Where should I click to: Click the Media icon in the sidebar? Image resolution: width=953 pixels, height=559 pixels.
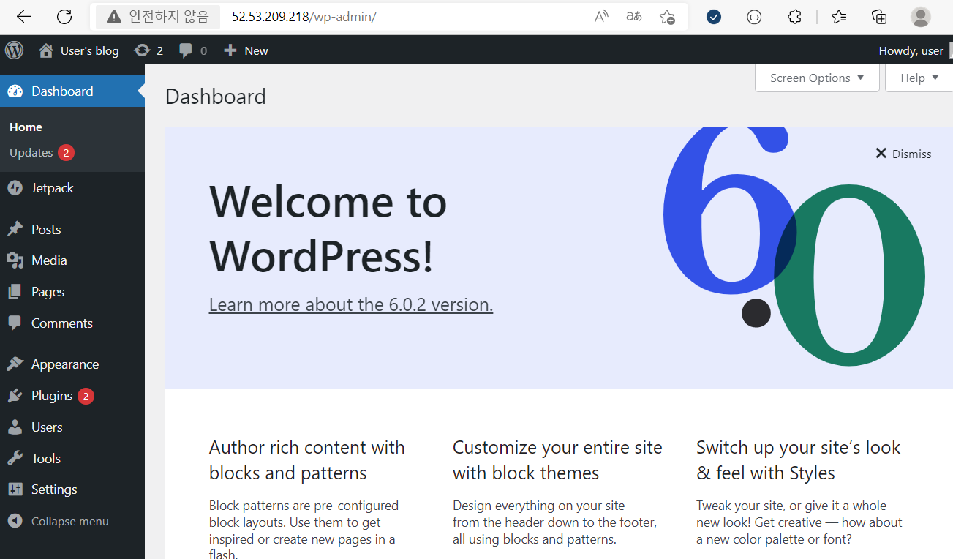15,260
